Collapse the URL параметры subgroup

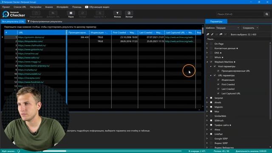click(x=211, y=76)
